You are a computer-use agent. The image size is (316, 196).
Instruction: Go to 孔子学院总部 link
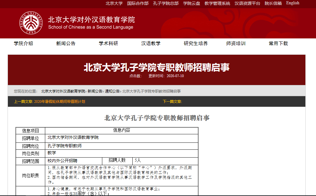pyautogui.click(x=166, y=3)
